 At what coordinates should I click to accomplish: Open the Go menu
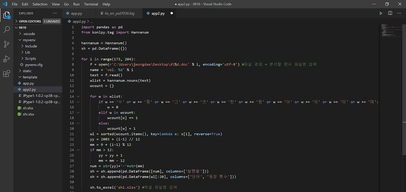(66, 4)
